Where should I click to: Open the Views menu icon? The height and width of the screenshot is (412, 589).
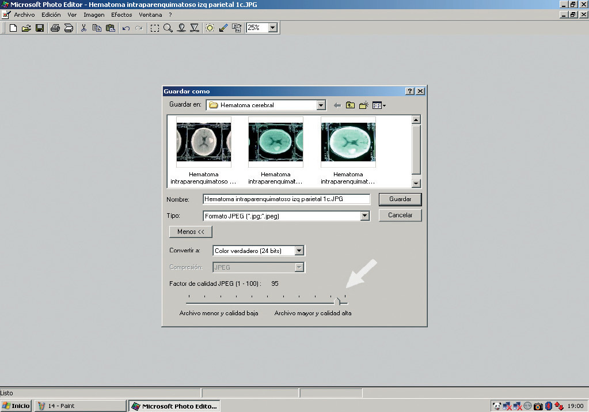tap(378, 105)
